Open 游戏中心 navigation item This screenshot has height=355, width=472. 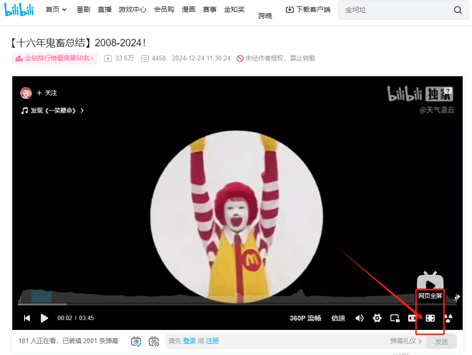tap(133, 10)
